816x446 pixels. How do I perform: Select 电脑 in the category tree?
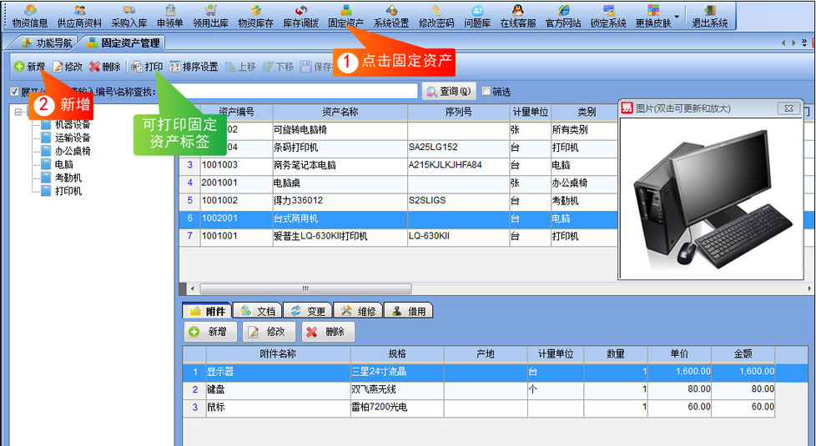pos(63,164)
